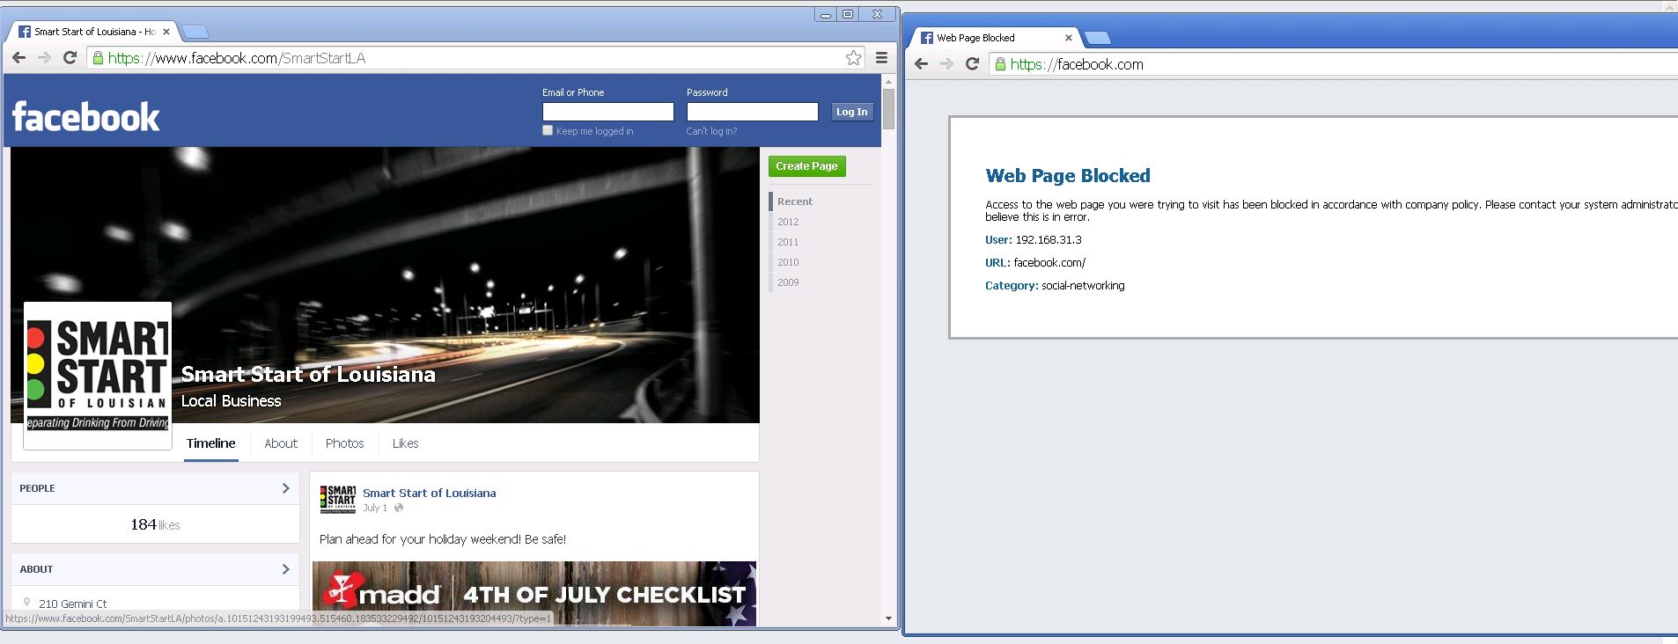Open Chrome menu in the left window
This screenshot has width=1678, height=644.
pos(881,58)
